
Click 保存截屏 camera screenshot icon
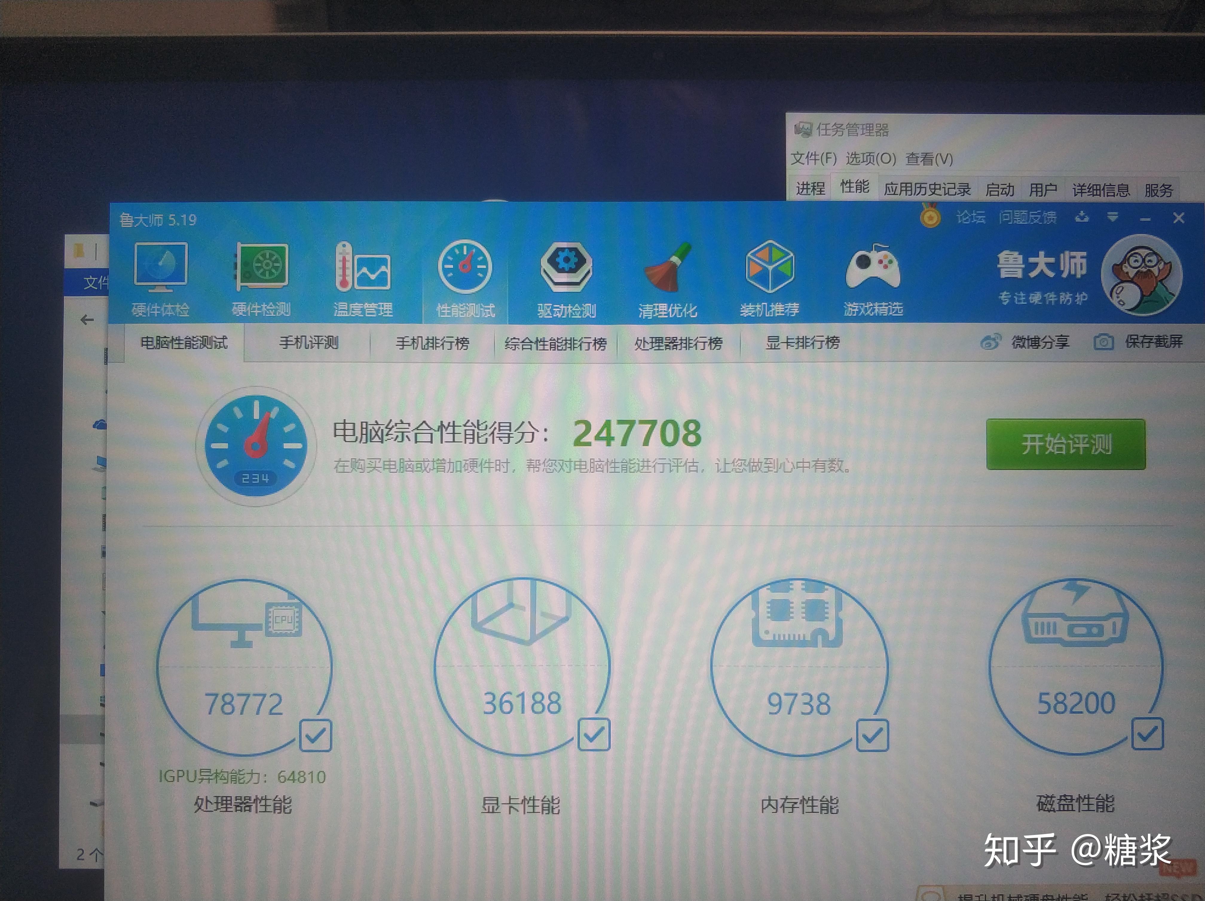point(1103,342)
